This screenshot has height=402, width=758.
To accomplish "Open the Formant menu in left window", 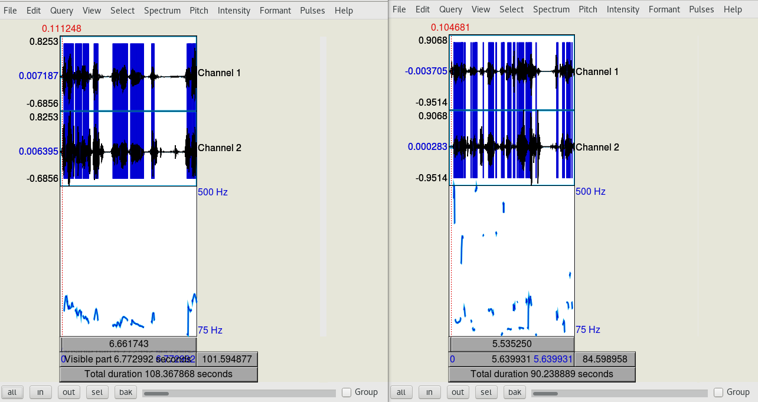I will pyautogui.click(x=275, y=11).
